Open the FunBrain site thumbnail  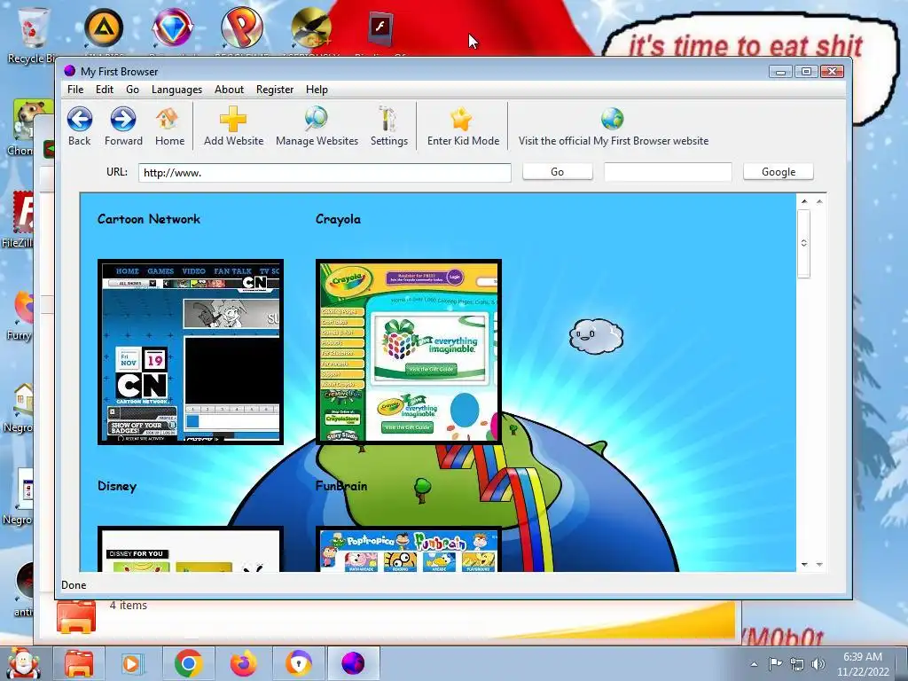pyautogui.click(x=408, y=549)
